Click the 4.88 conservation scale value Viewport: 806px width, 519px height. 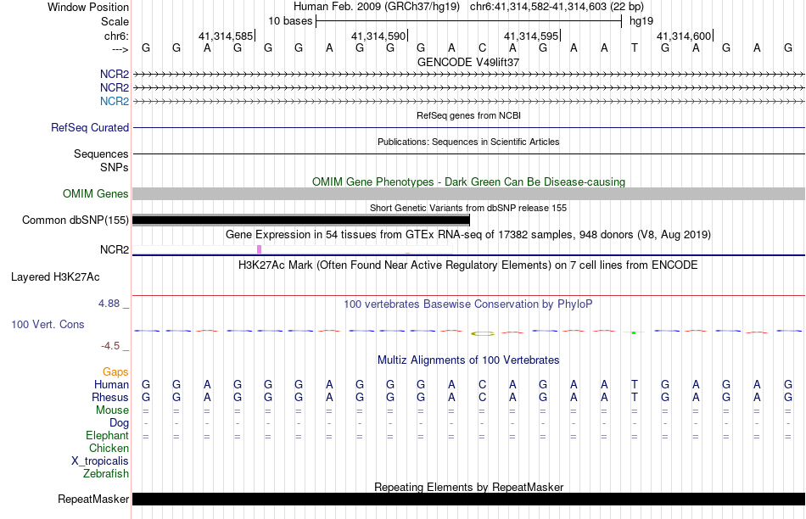click(x=109, y=304)
